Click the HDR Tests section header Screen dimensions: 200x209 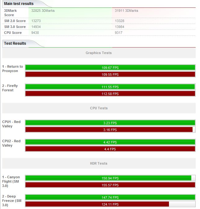pyautogui.click(x=98, y=163)
